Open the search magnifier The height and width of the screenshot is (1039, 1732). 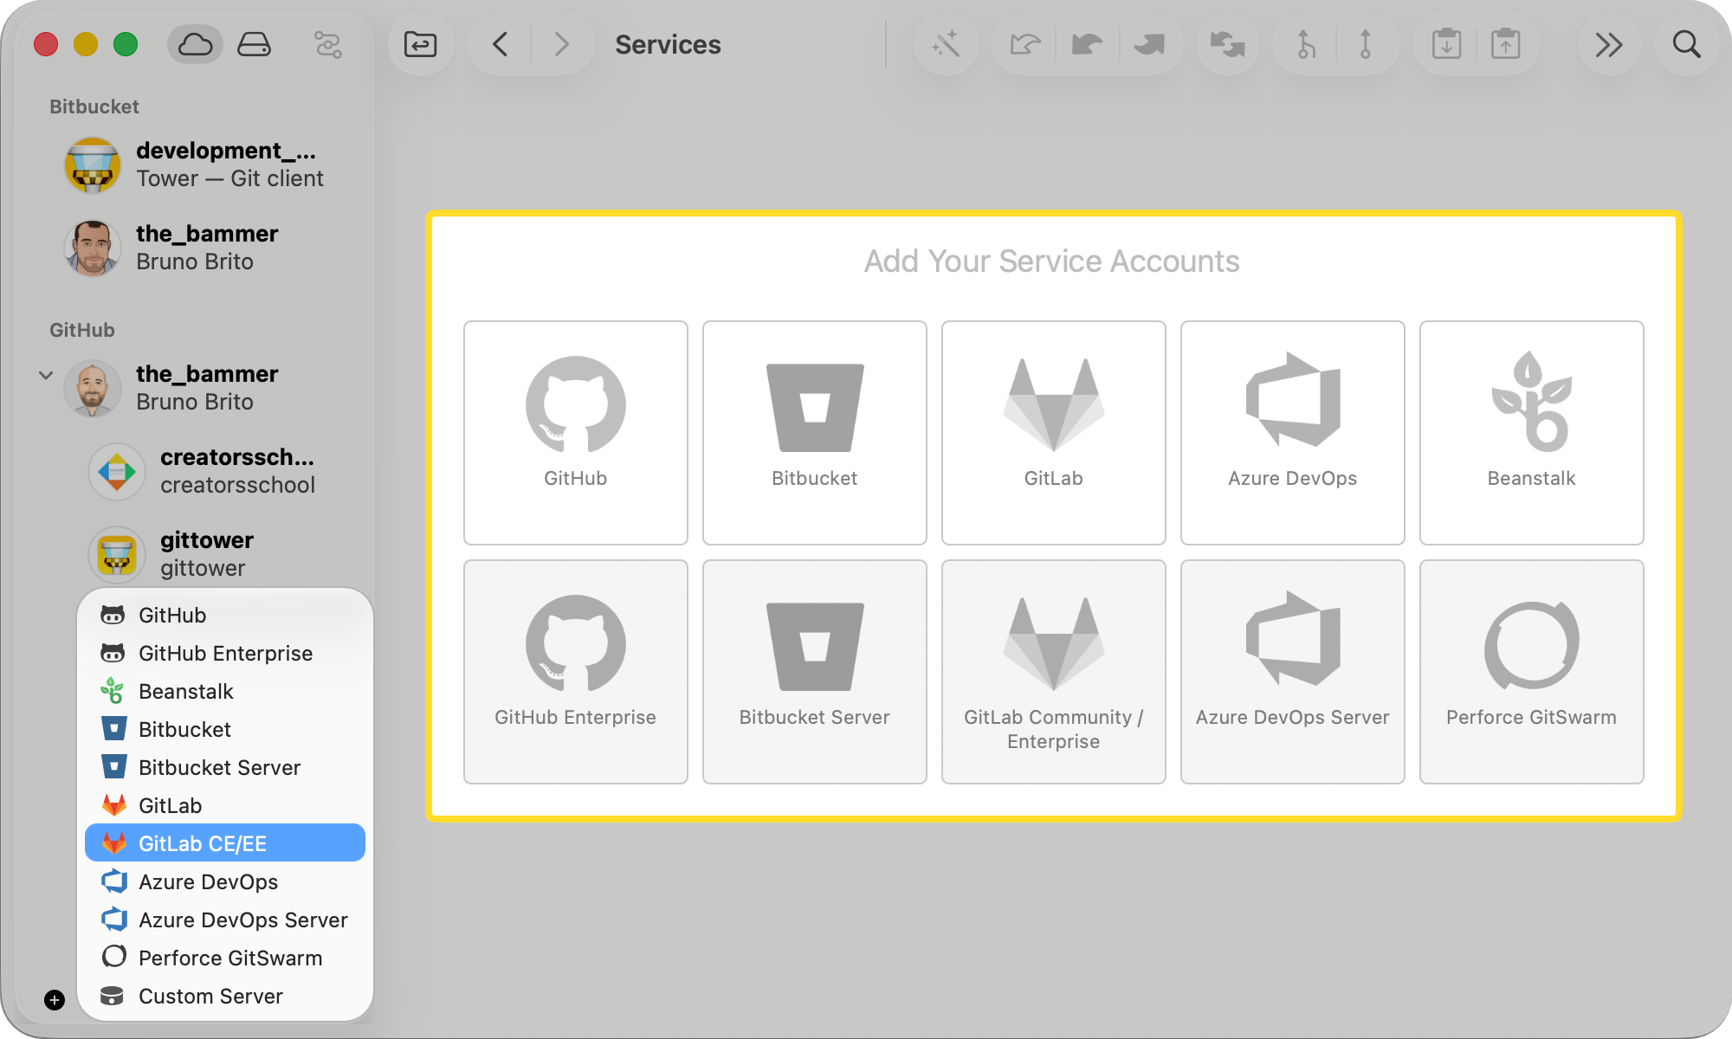pos(1686,44)
